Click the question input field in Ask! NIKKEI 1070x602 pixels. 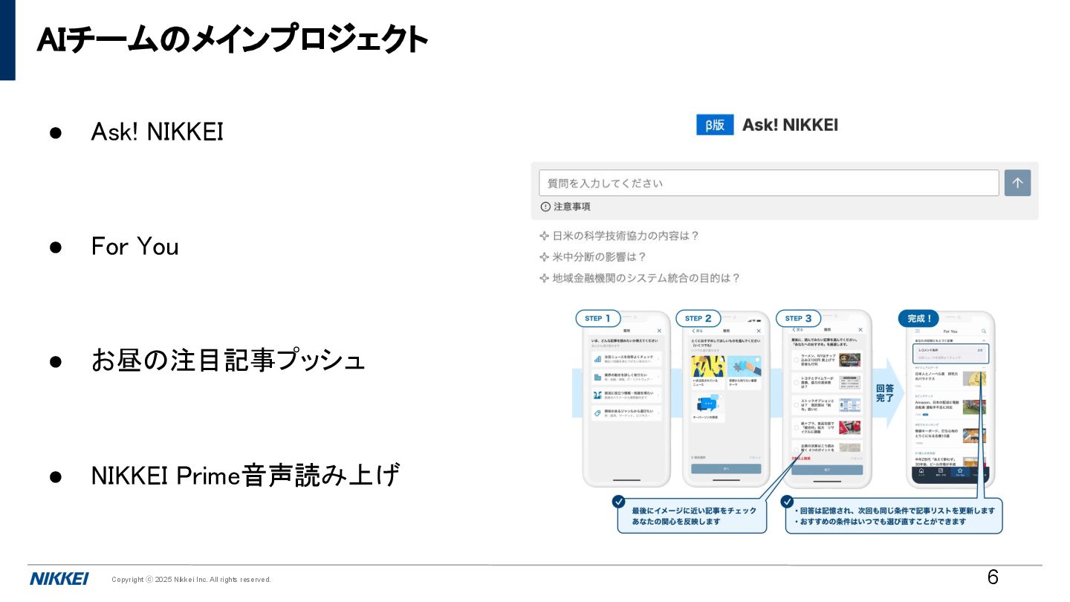768,183
